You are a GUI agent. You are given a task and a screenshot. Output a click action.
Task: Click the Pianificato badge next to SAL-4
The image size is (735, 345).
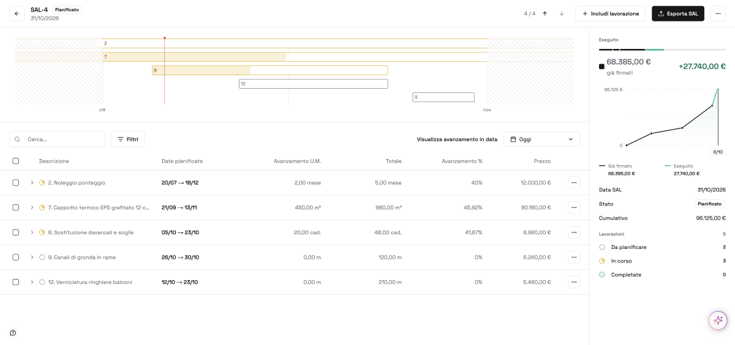click(x=67, y=10)
